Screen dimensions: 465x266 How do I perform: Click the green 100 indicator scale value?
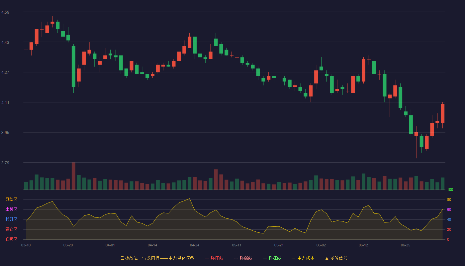click(450, 190)
